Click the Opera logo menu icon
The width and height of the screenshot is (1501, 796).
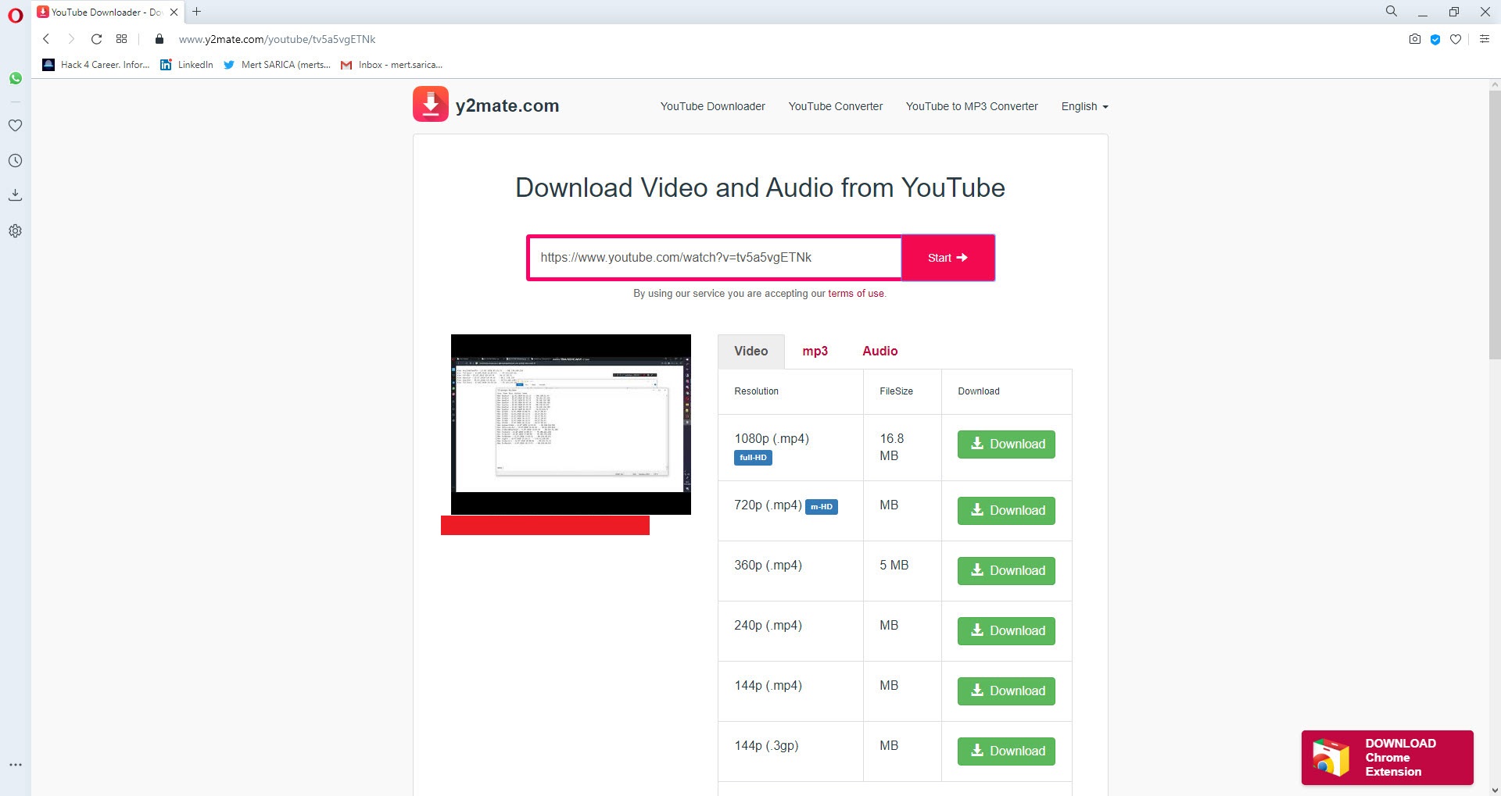[16, 15]
